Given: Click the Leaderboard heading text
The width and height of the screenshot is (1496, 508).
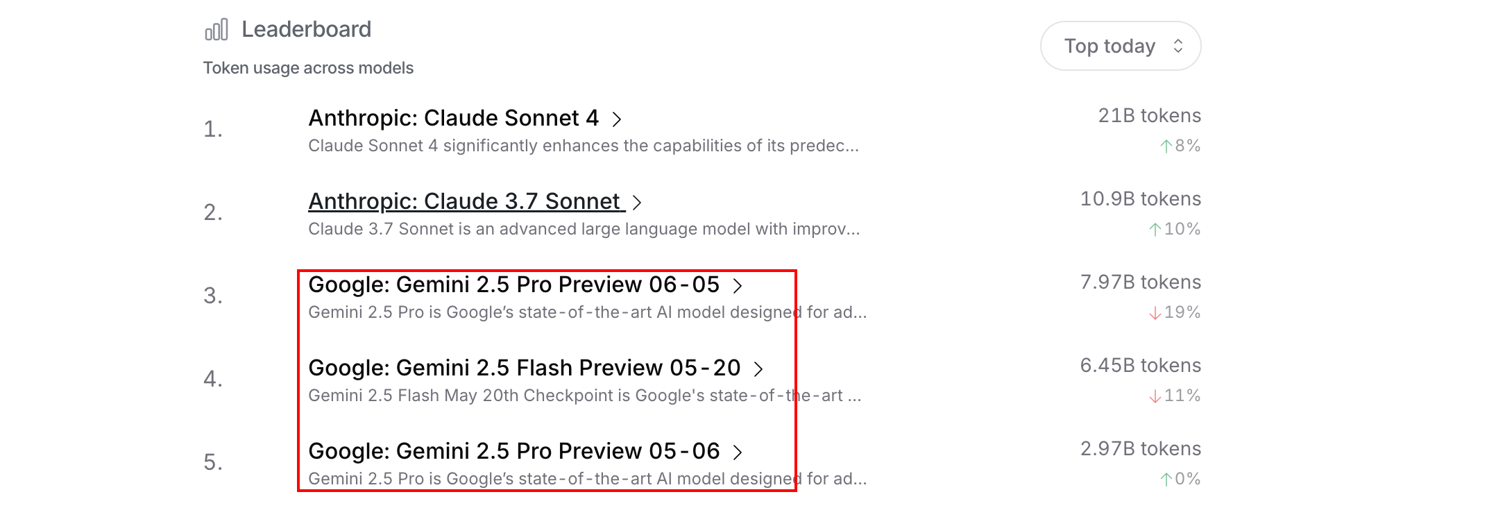Looking at the screenshot, I should pyautogui.click(x=306, y=29).
